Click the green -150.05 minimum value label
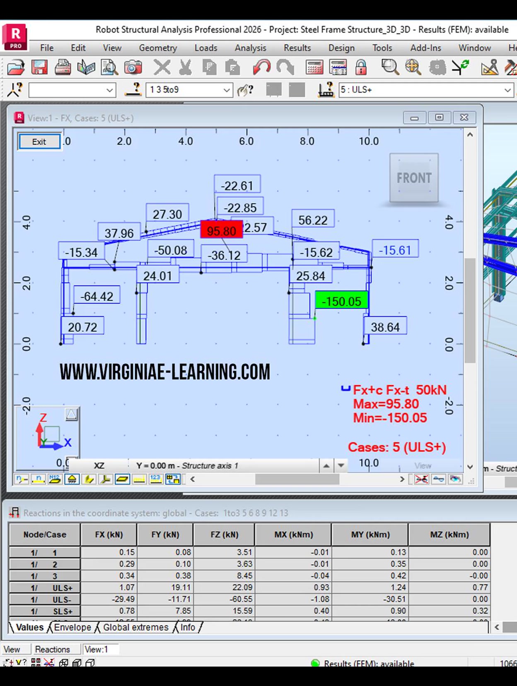Screen dimensions: 517x686 point(342,301)
